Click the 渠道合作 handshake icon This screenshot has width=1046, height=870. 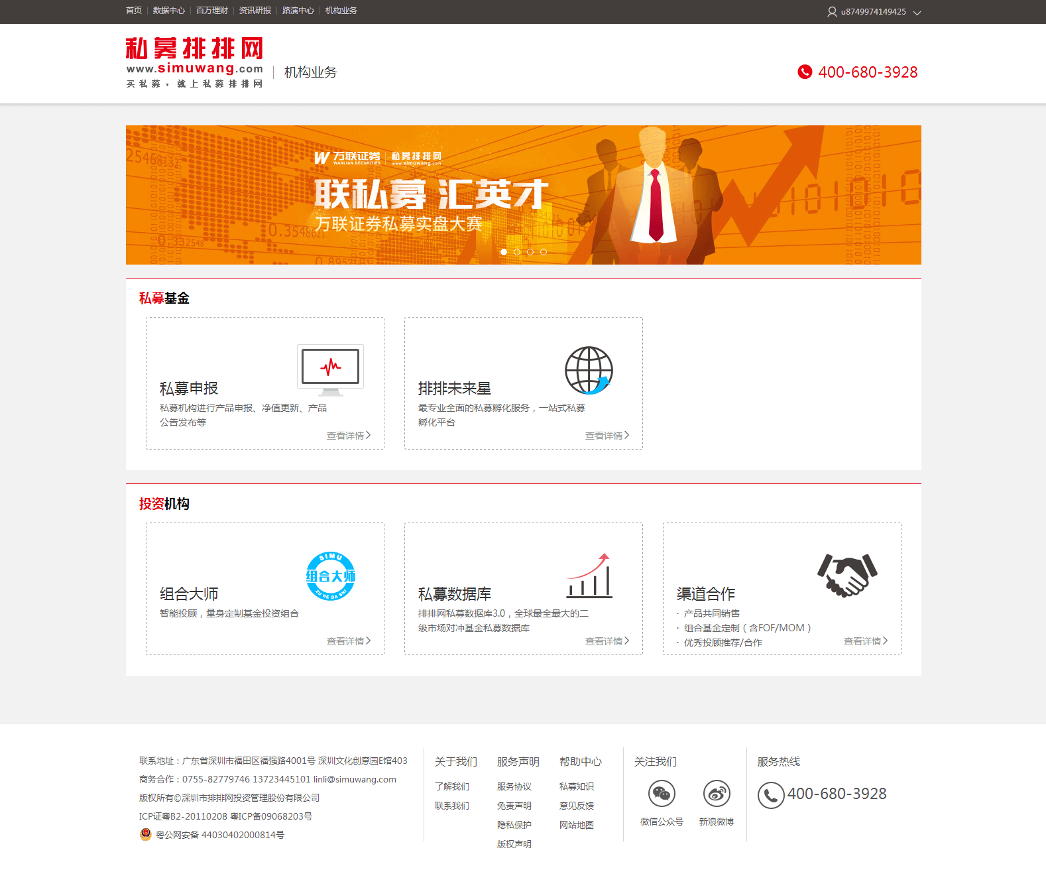tap(847, 575)
